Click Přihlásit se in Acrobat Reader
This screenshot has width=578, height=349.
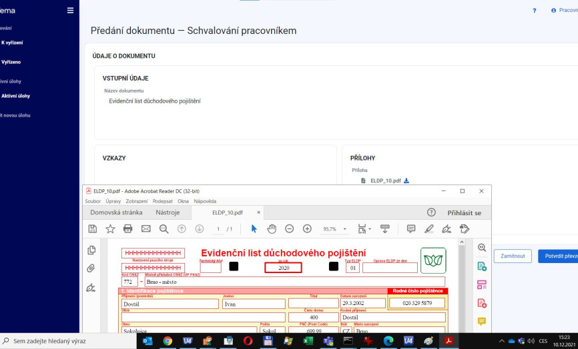pyautogui.click(x=464, y=212)
